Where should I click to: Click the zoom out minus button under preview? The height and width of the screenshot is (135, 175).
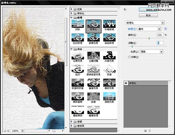click(5, 131)
